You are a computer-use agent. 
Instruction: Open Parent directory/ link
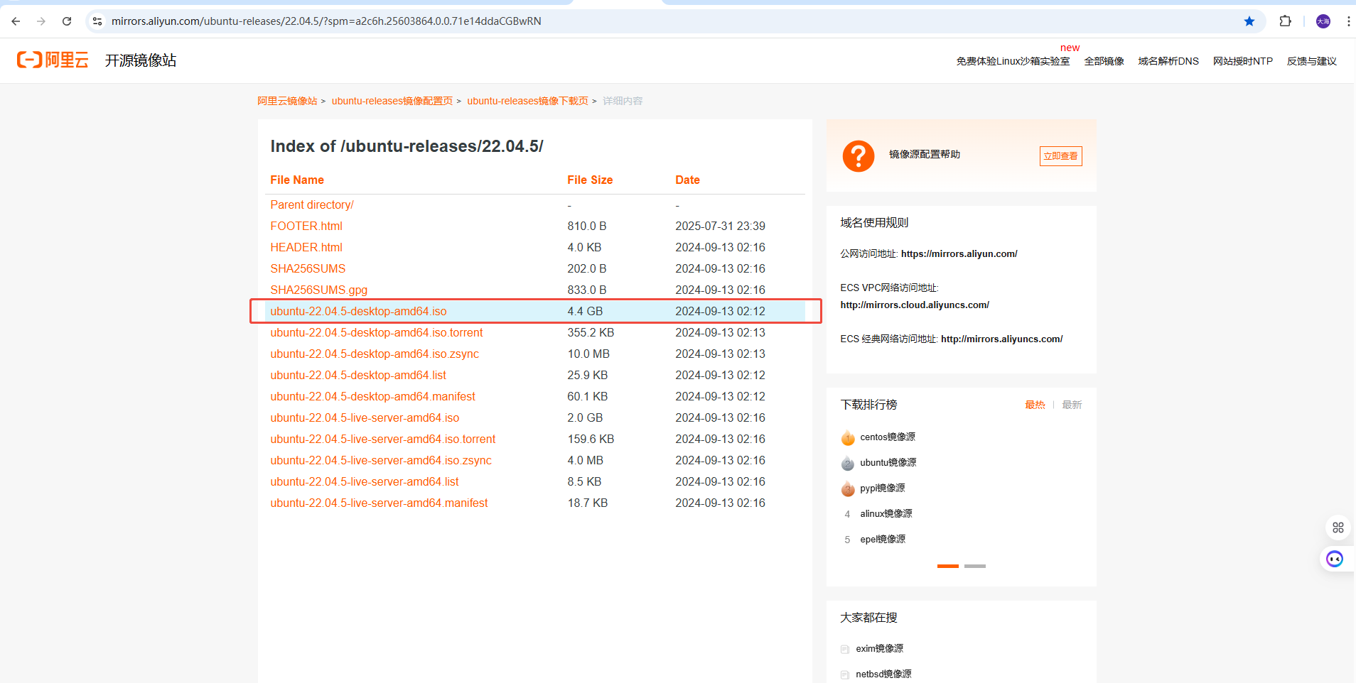click(x=312, y=204)
